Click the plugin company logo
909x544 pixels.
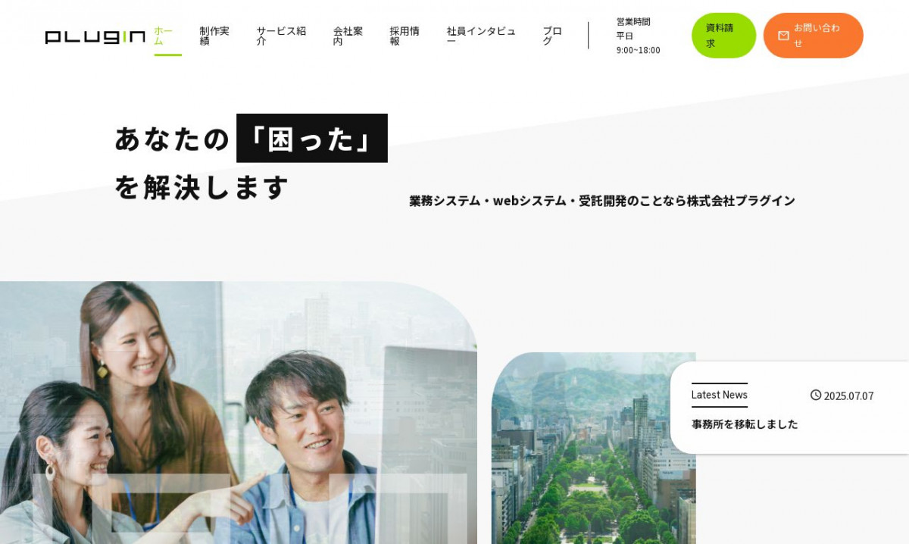[x=94, y=36]
